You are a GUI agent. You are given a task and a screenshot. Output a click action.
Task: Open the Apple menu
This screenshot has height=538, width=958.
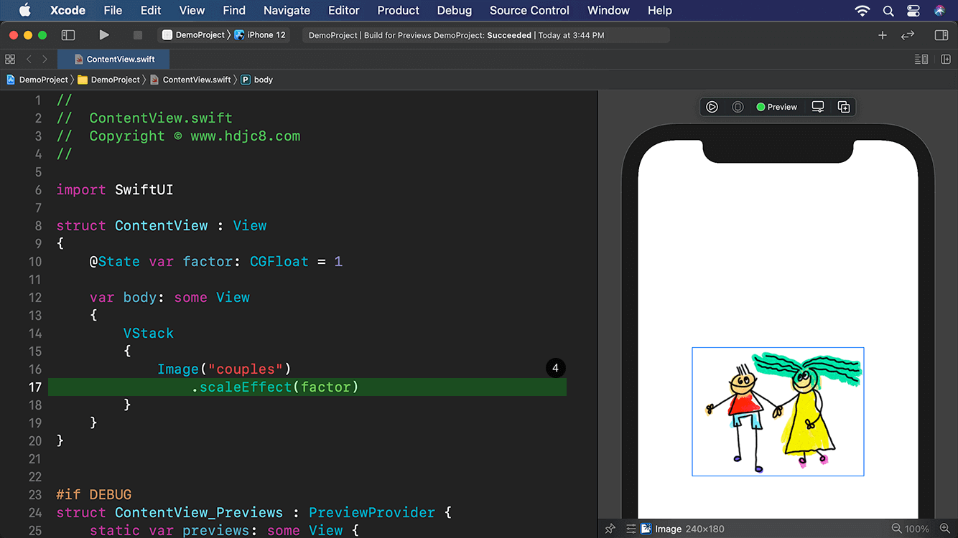point(24,10)
